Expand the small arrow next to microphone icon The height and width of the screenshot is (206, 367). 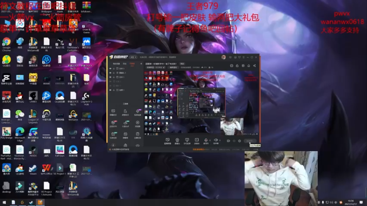coord(210,141)
